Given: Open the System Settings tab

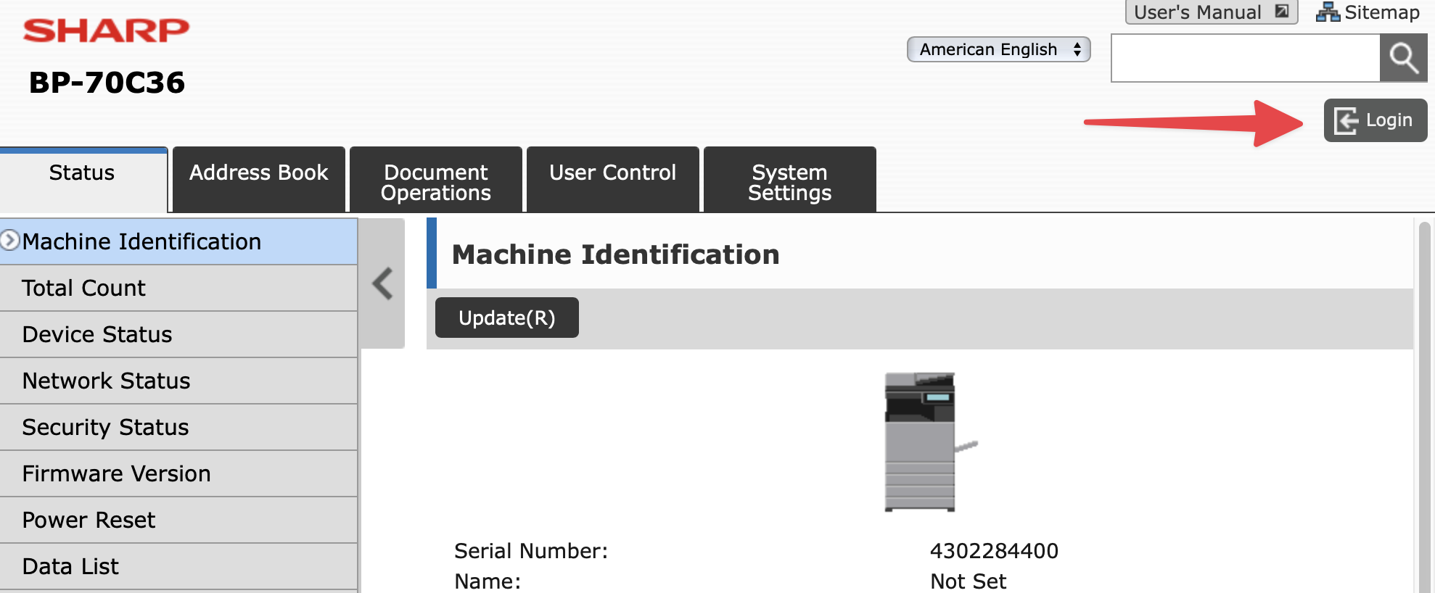Looking at the screenshot, I should click(789, 181).
